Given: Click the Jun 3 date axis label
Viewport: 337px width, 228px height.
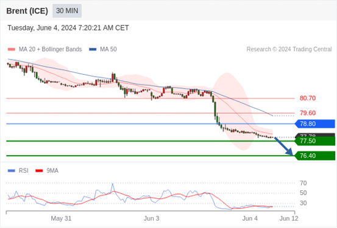Looking at the screenshot, I should coord(152,218).
